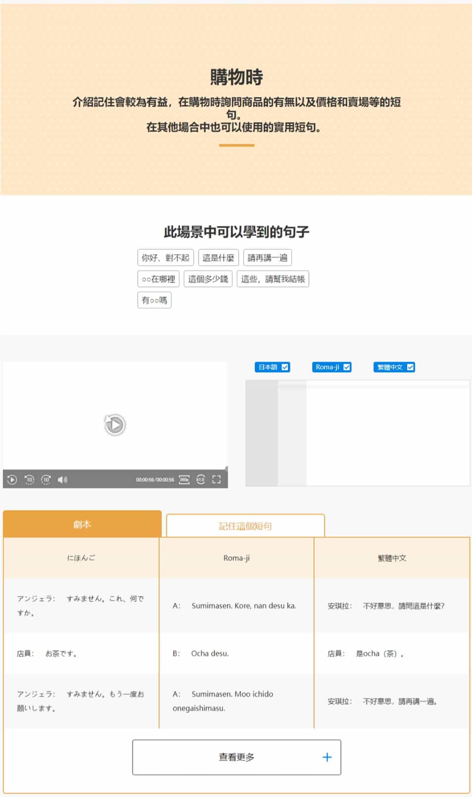Click the 這是什麼 phrase tag
The width and height of the screenshot is (472, 797).
tap(218, 258)
